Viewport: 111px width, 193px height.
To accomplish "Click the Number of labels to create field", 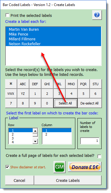I will pyautogui.click(x=90, y=141).
